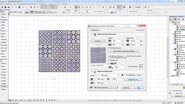
Task: Select the Рисунок tool in toolbox
Action: 4,87
